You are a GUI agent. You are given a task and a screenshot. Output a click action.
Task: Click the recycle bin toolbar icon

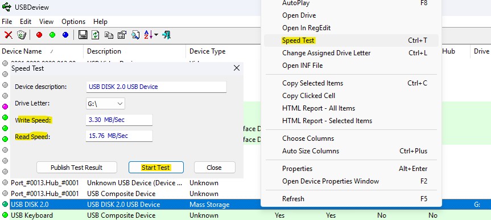[x=21, y=35]
